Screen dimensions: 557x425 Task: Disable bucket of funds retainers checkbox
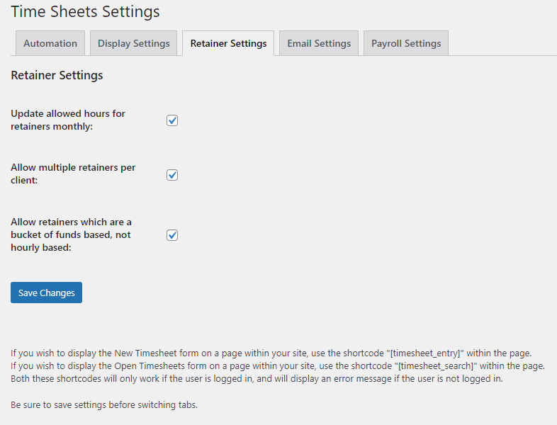(x=172, y=235)
